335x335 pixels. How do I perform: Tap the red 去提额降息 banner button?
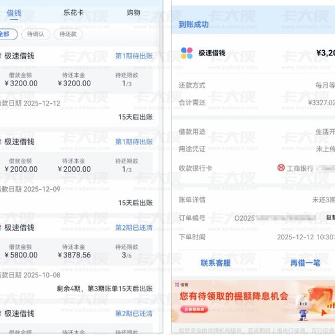(194, 309)
